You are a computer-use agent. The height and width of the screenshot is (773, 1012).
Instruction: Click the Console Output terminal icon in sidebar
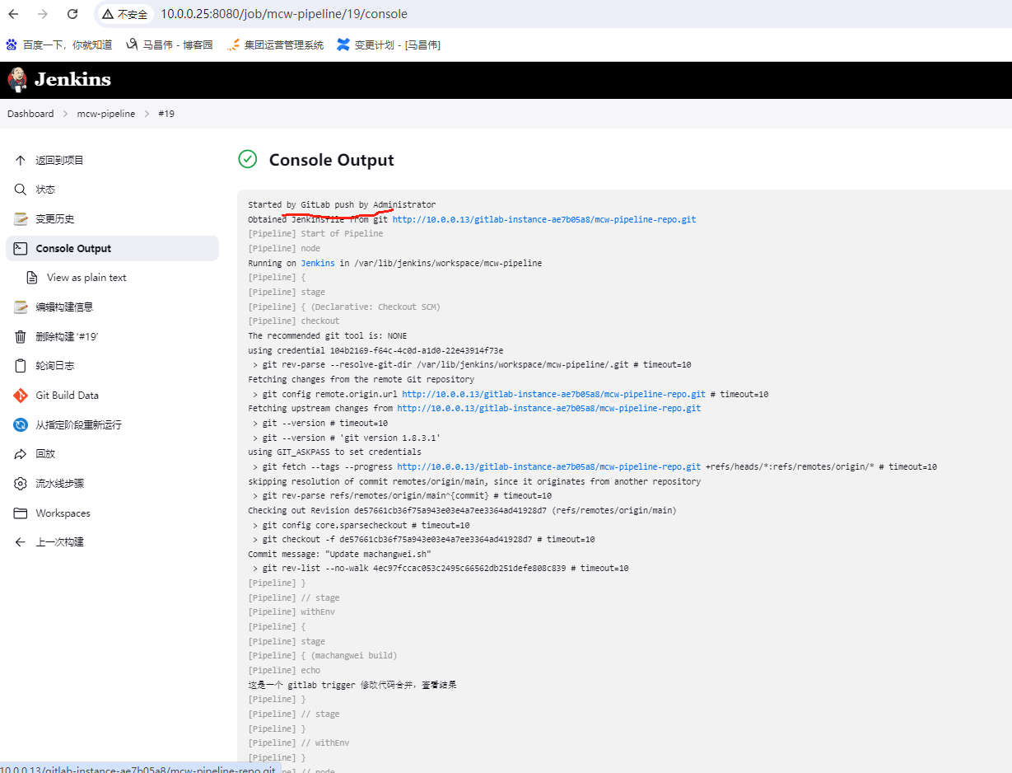pyautogui.click(x=21, y=248)
